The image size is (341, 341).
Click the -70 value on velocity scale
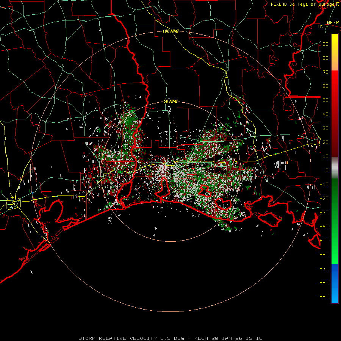(x=324, y=269)
